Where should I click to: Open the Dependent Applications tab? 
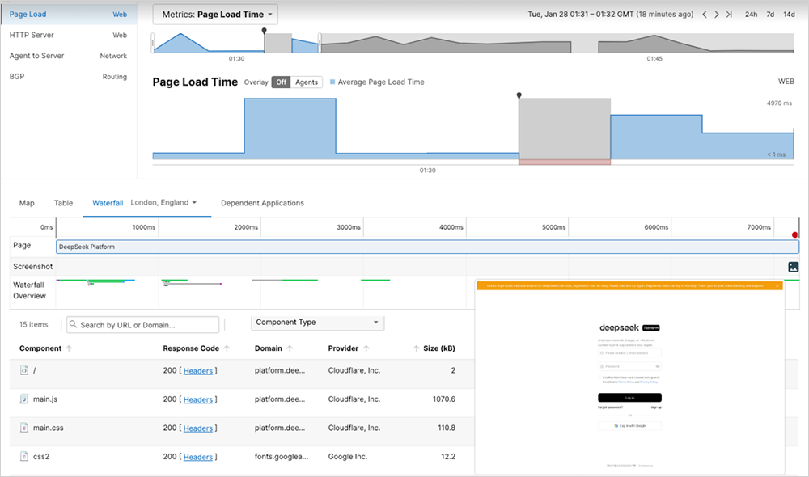pos(262,203)
